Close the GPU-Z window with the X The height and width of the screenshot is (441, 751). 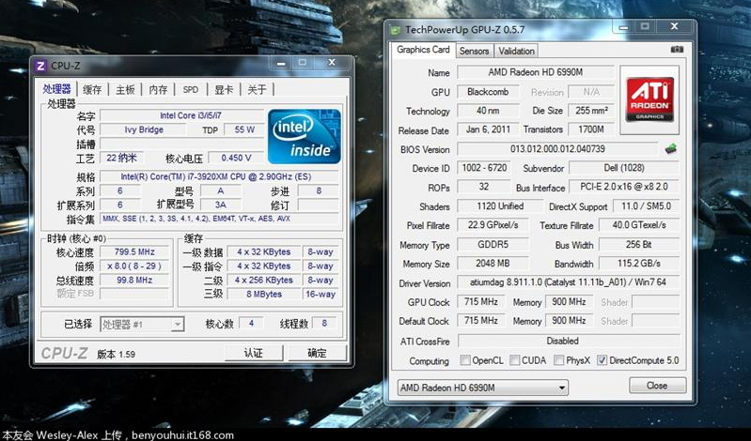pos(674,26)
